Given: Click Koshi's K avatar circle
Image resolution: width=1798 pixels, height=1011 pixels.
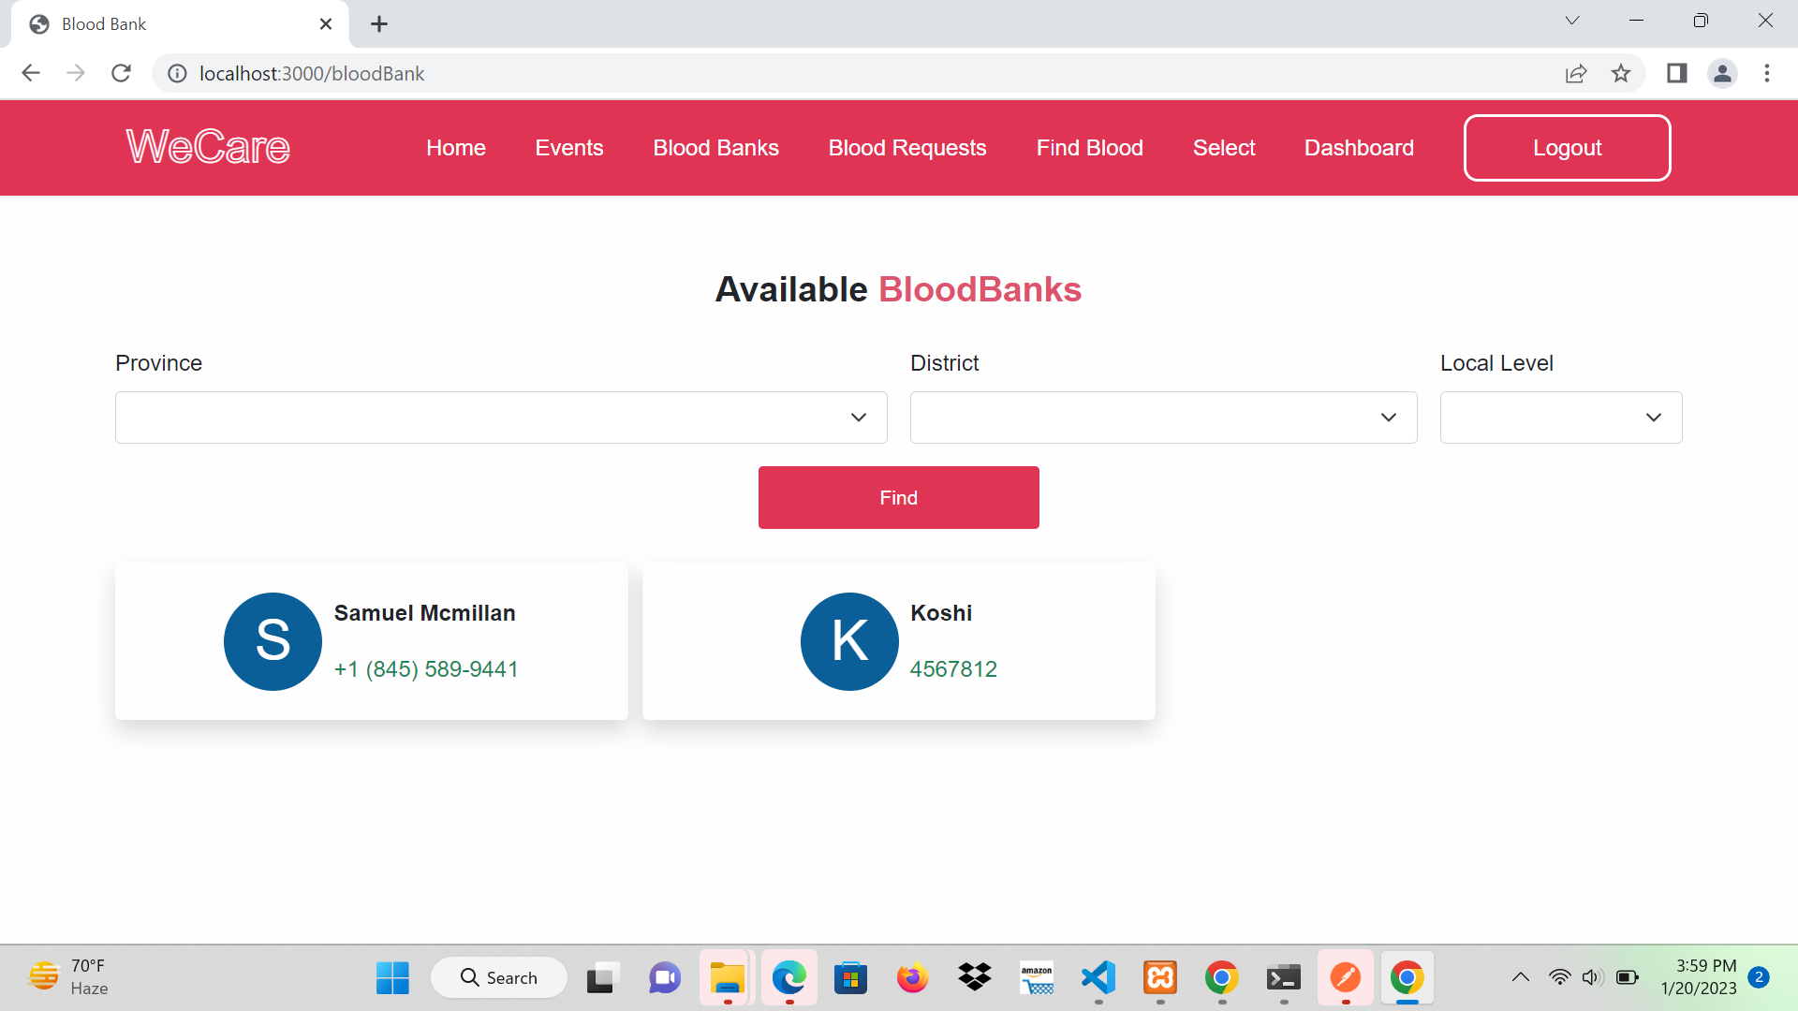Looking at the screenshot, I should (849, 641).
